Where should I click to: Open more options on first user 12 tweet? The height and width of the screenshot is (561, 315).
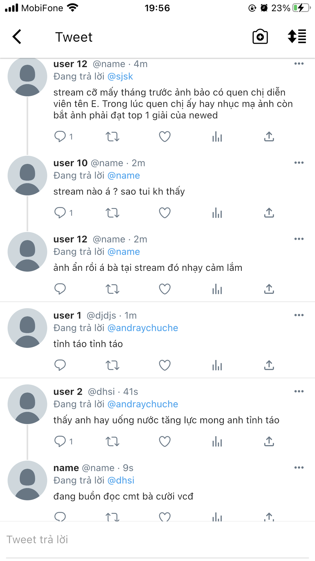coord(299,64)
